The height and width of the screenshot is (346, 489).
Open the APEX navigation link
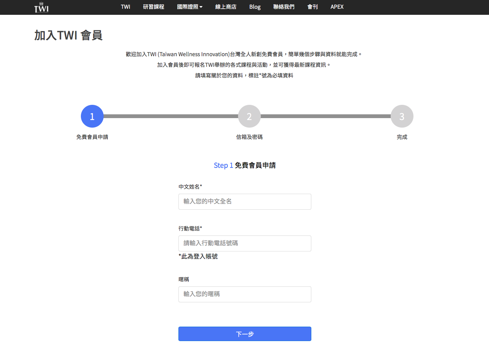pos(337,7)
